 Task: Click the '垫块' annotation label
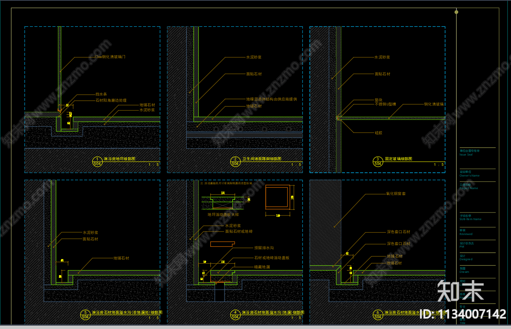pyautogui.click(x=378, y=100)
